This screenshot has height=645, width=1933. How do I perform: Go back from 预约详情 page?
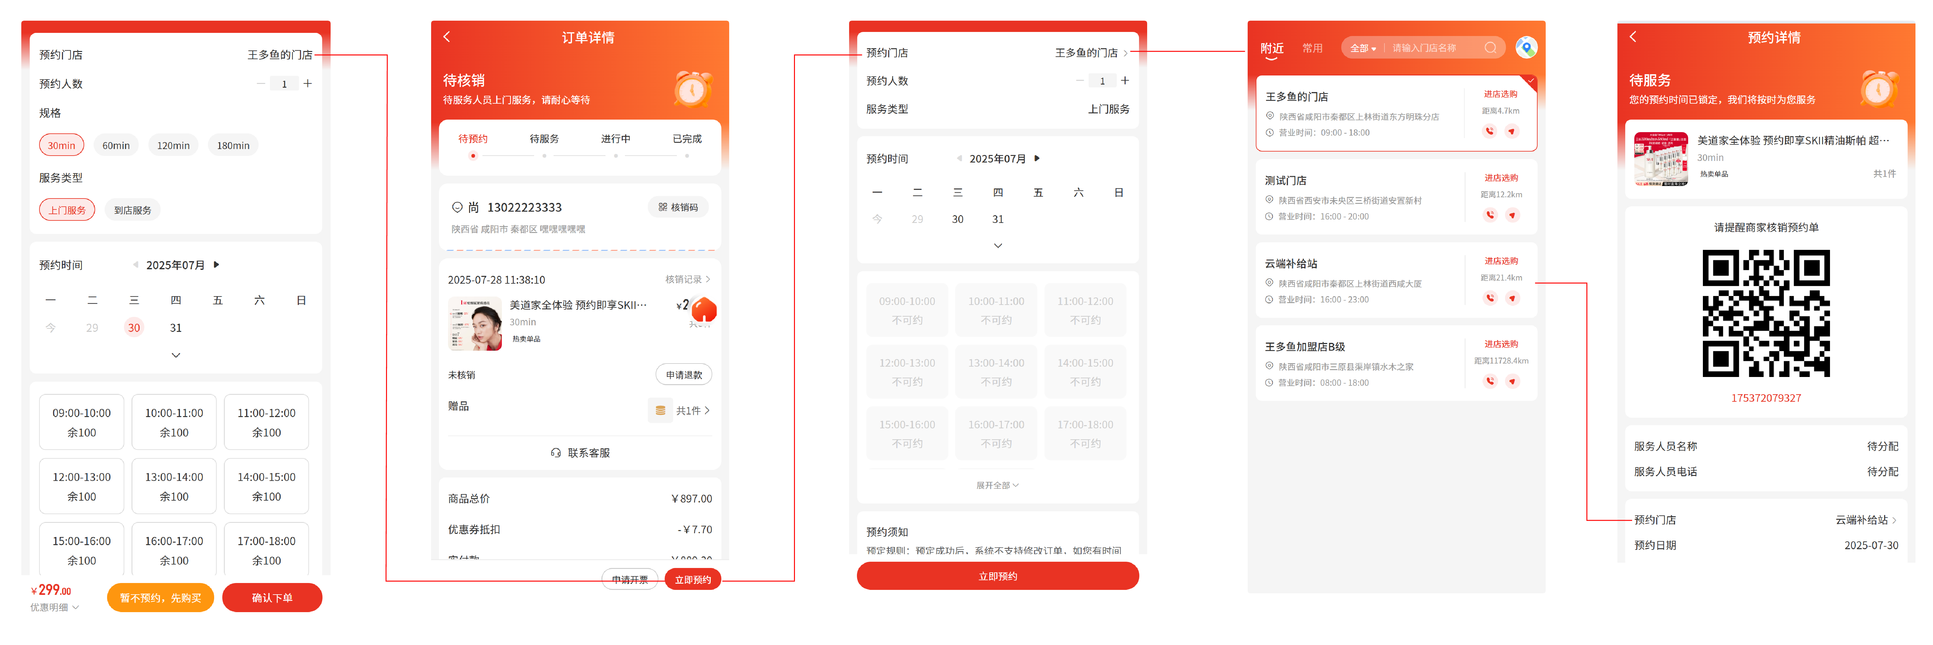[x=1633, y=37]
